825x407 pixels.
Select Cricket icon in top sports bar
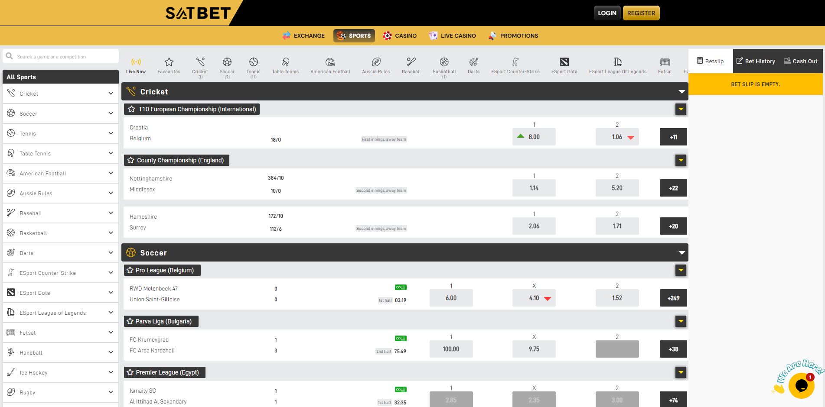[200, 62]
